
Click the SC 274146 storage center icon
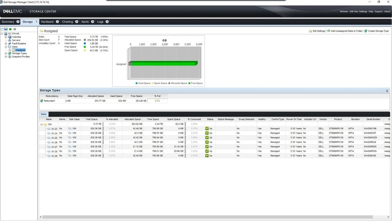(x=6, y=33)
